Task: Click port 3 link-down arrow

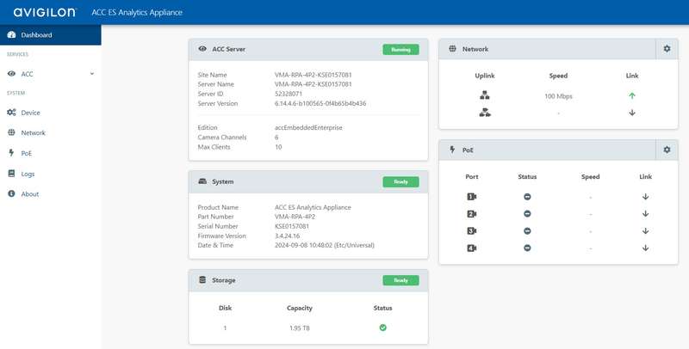Action: (x=645, y=231)
